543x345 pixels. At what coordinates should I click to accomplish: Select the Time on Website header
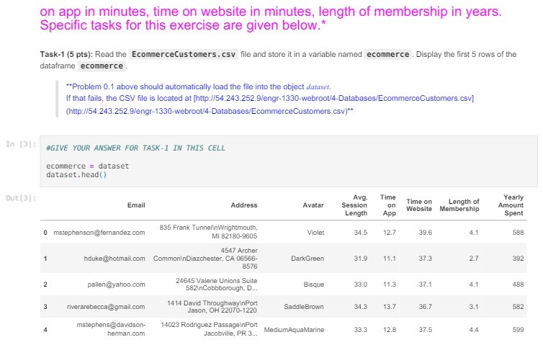419,205
